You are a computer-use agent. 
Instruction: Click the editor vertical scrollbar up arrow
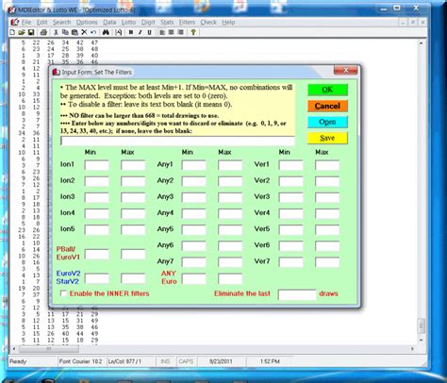coord(422,42)
